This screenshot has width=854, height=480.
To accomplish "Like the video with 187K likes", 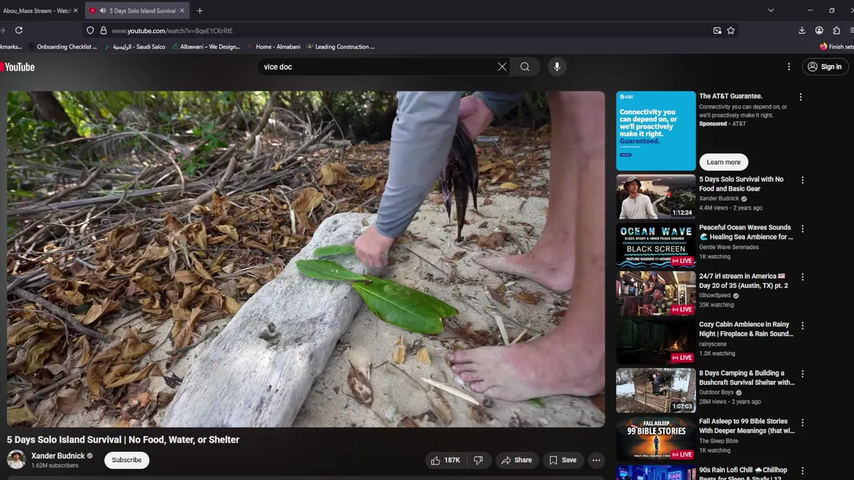I will 445,460.
